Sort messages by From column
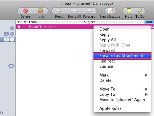 55,22
